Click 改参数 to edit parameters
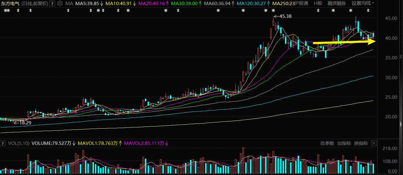 327,143
